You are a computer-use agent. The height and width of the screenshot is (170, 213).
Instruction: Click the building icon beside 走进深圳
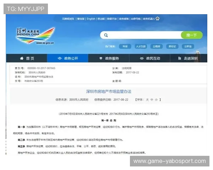tap(180, 58)
